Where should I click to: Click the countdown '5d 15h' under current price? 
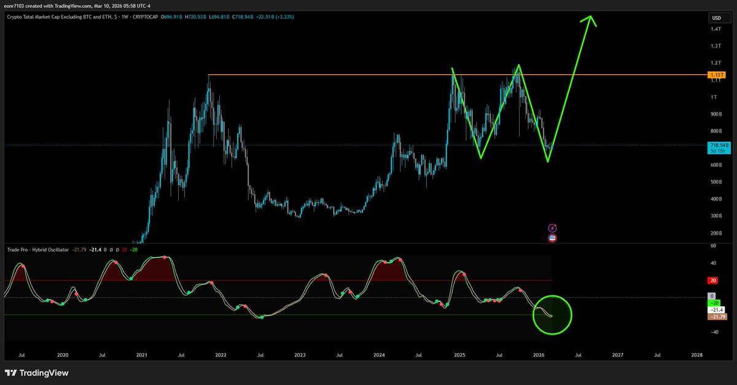coord(717,150)
